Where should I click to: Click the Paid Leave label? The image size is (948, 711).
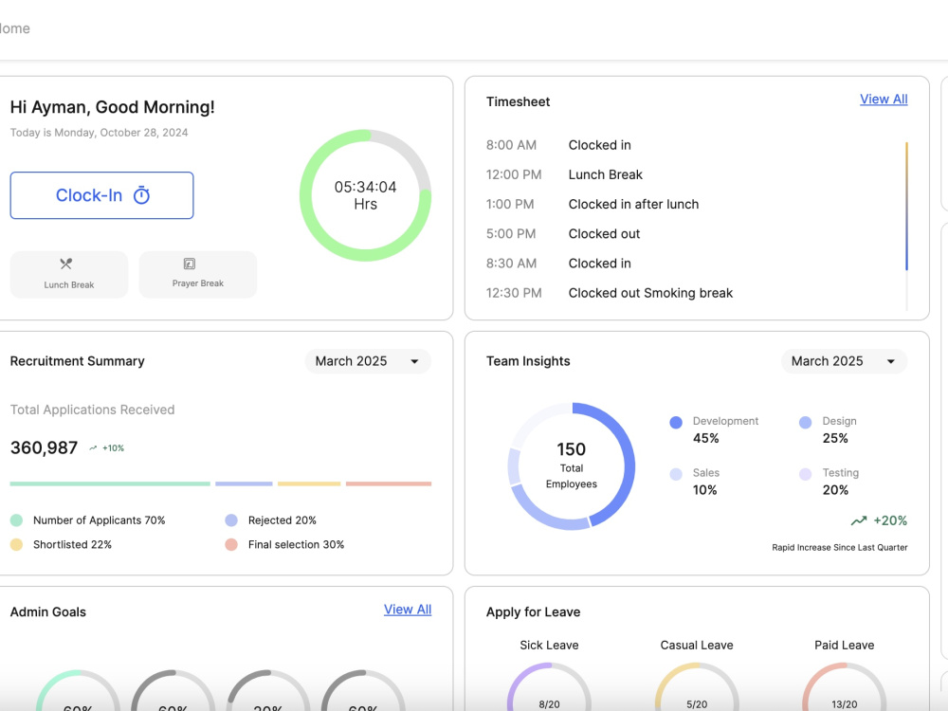coord(844,645)
